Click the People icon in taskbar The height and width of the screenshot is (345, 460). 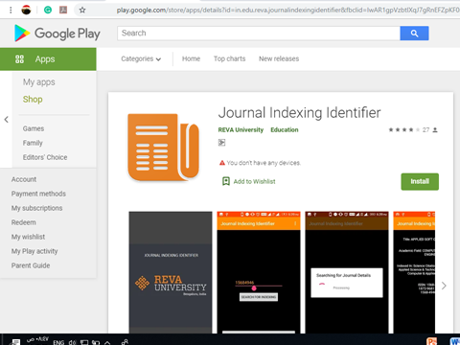(x=125, y=342)
